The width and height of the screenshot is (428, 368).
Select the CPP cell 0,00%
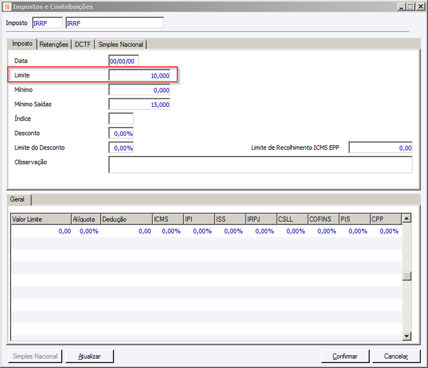pyautogui.click(x=386, y=231)
